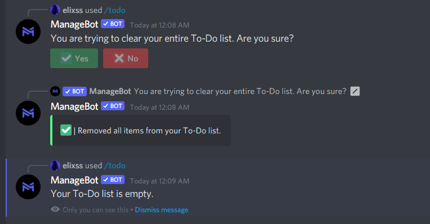Click the eye icon beside Only you can see this
Image resolution: width=430 pixels, height=224 pixels.
coord(55,209)
